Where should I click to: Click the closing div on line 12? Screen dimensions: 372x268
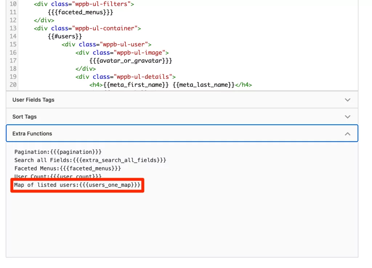(x=44, y=20)
